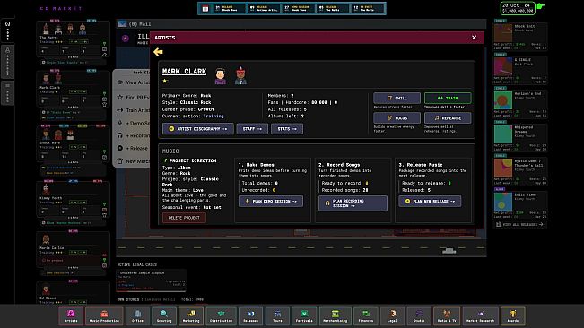Click second Mark Clark member portrait with hat
The height and width of the screenshot is (328, 584).
[240, 76]
